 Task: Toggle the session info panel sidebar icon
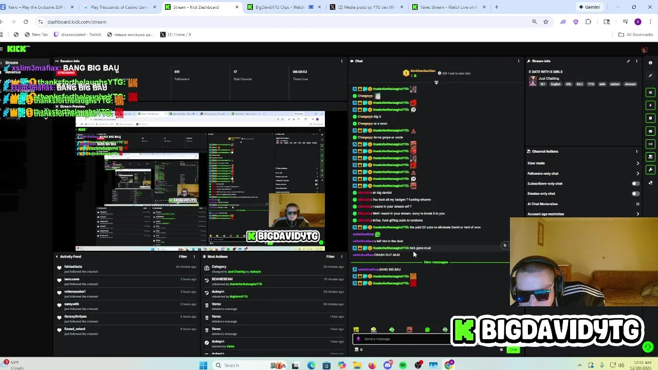click(650, 118)
